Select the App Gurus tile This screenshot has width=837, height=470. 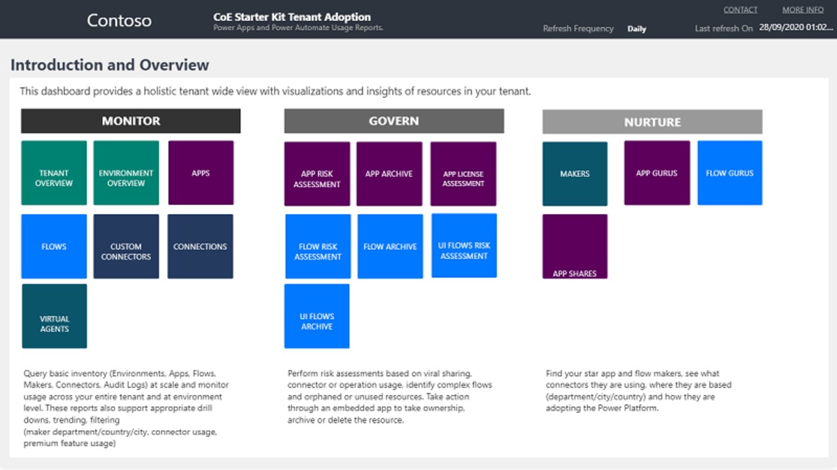(657, 173)
